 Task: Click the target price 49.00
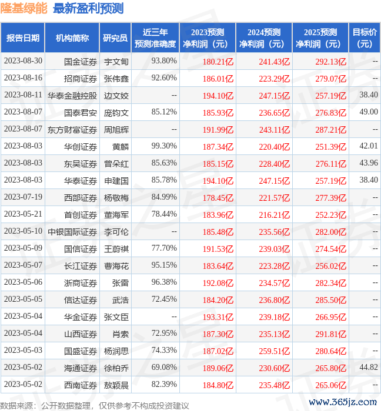click(x=369, y=112)
